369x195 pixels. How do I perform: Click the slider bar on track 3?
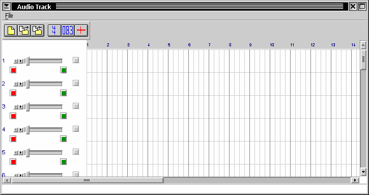point(44,107)
